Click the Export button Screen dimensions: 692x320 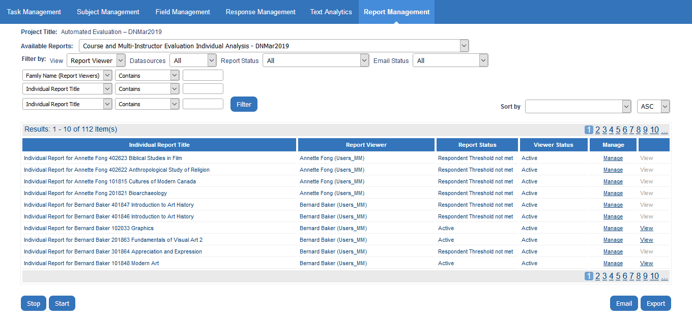coord(655,303)
